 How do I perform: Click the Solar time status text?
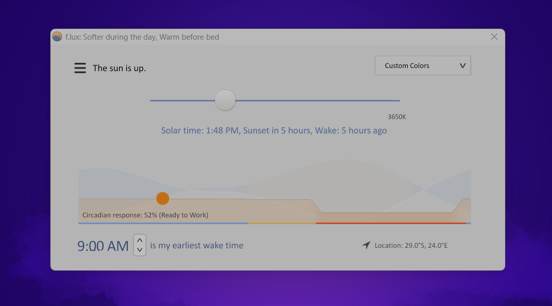tap(274, 131)
